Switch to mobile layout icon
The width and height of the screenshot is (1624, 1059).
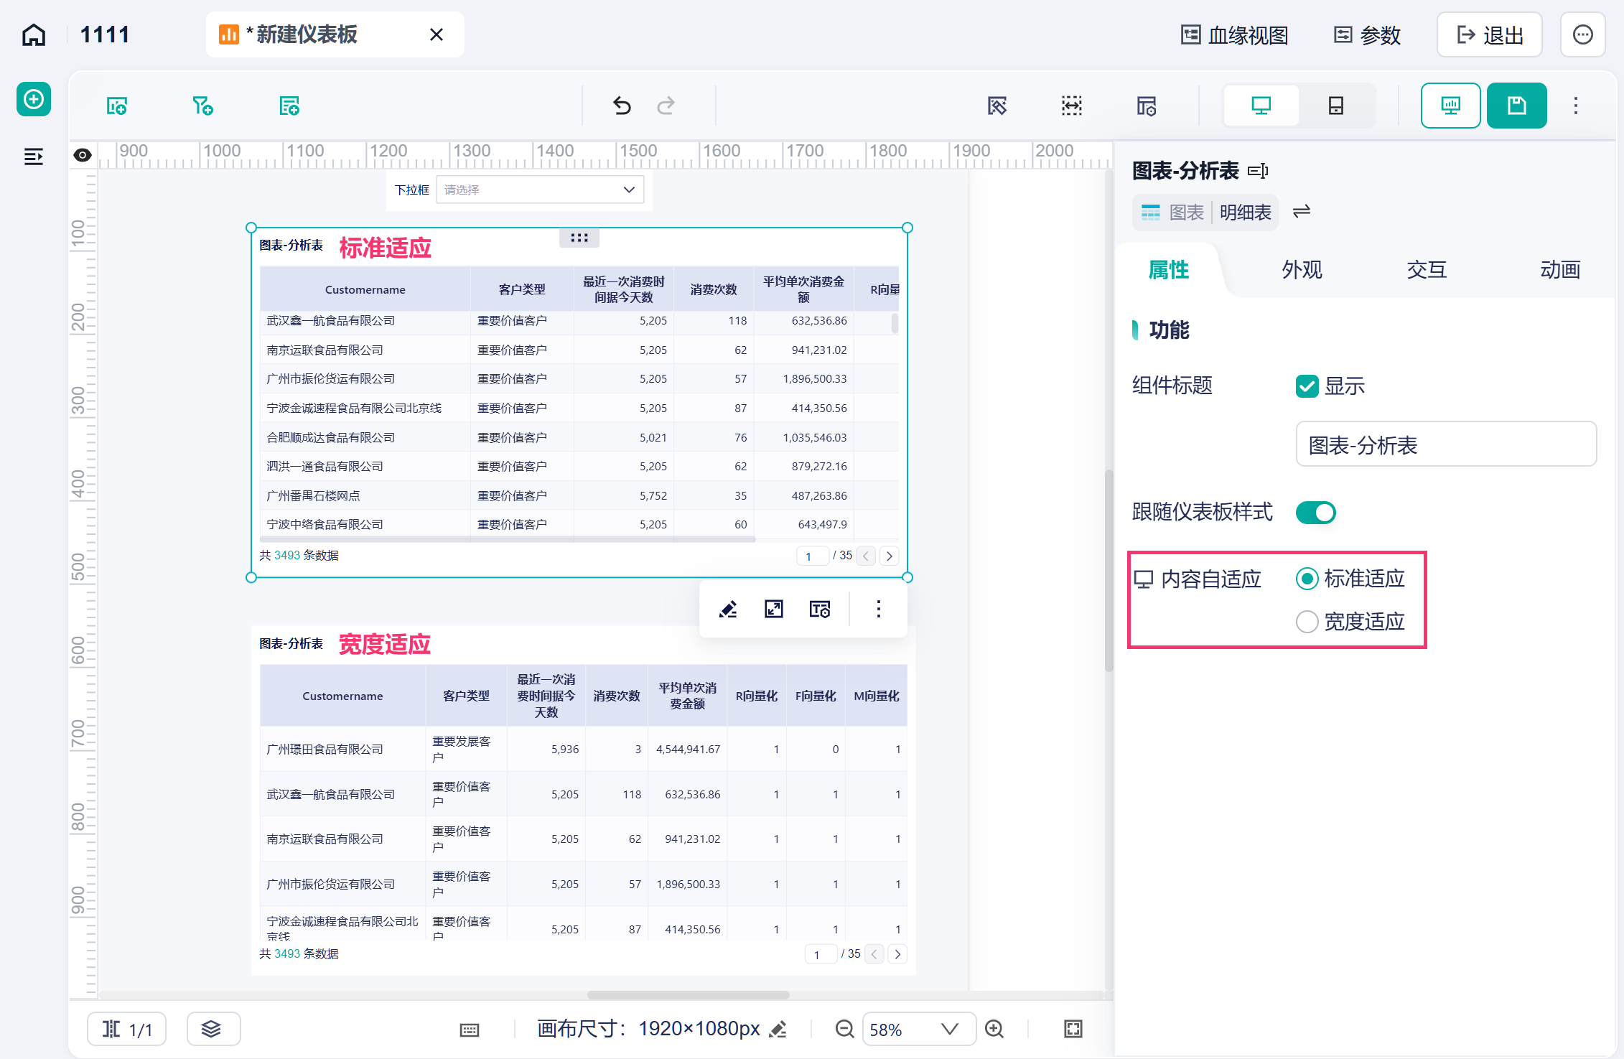click(x=1335, y=106)
